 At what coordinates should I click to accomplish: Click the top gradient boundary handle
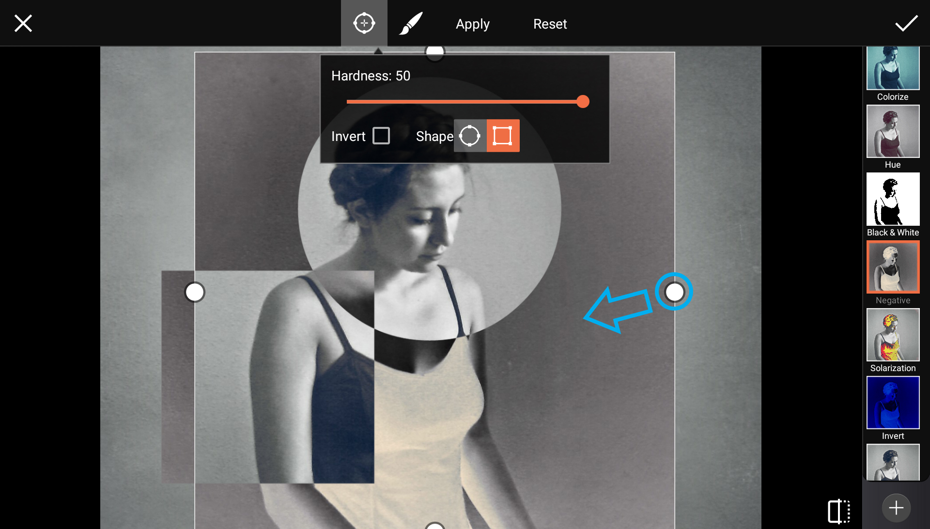[434, 52]
